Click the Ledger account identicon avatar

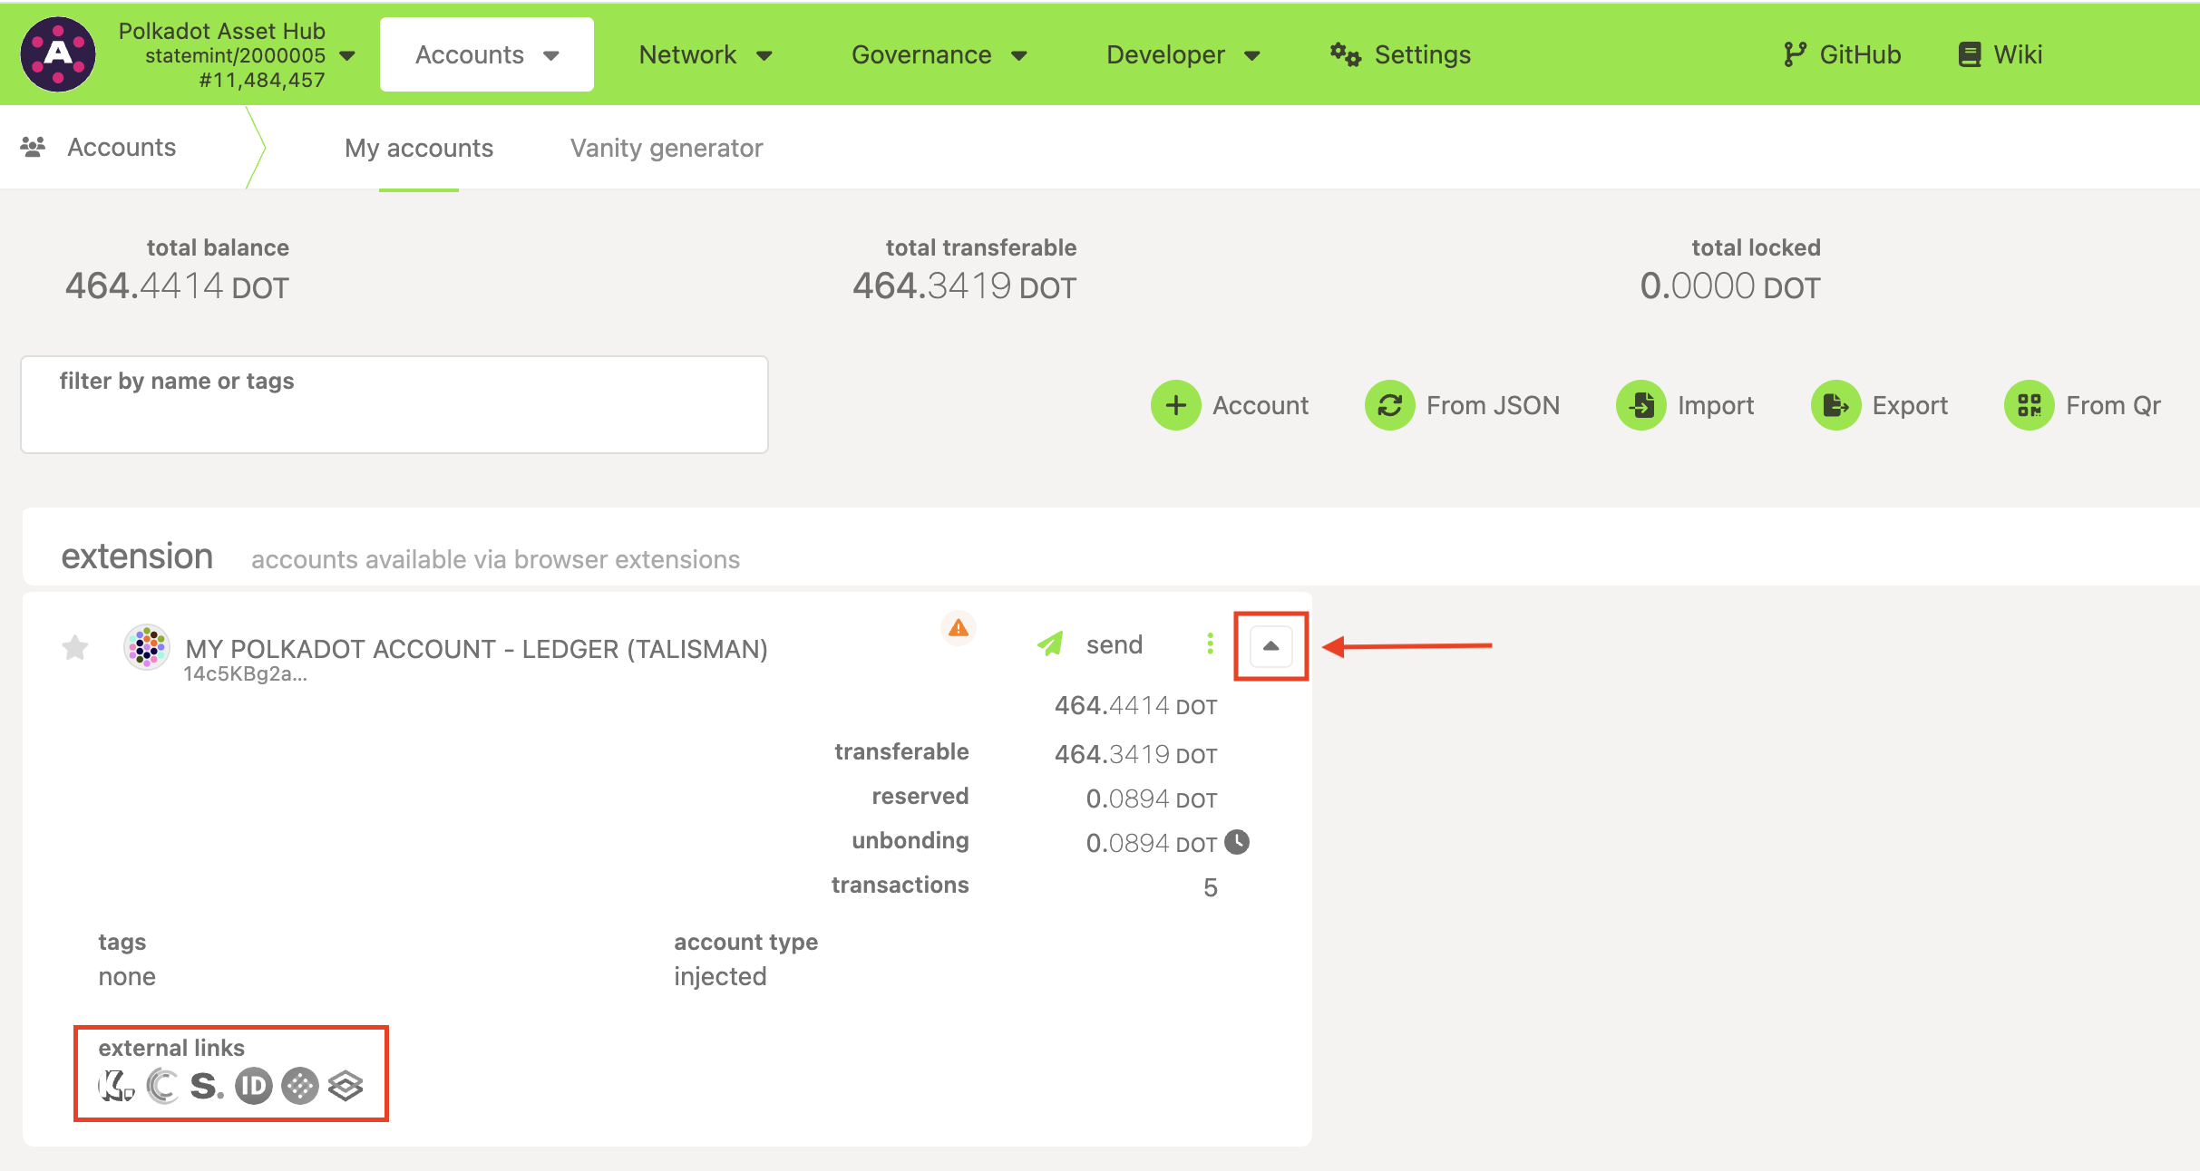(x=146, y=646)
